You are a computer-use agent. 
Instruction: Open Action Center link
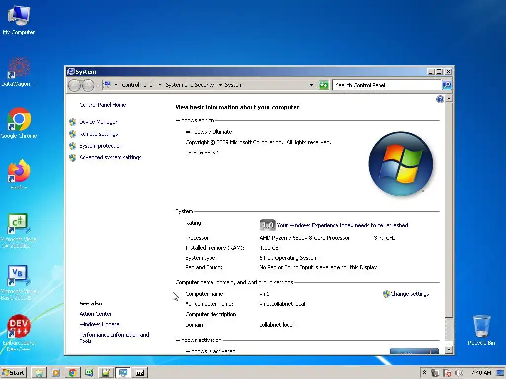pos(95,314)
